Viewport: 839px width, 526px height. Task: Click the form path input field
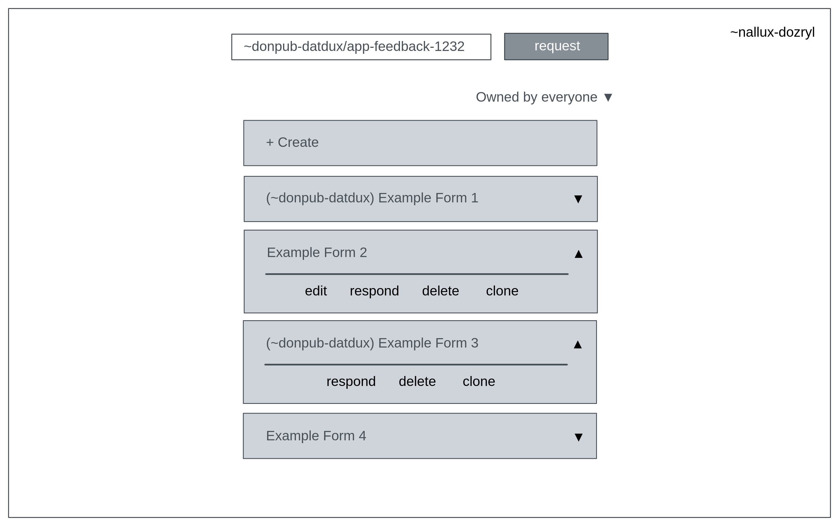361,47
